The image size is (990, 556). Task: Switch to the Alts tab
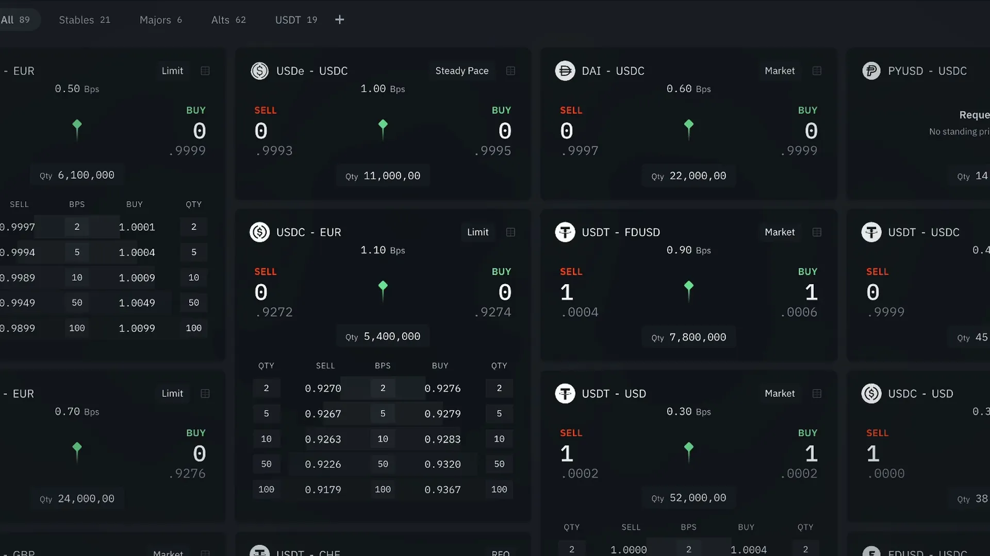pos(228,20)
